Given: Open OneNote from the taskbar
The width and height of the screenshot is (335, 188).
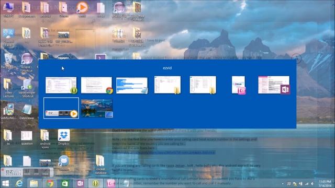Looking at the screenshot, I should (80, 183).
